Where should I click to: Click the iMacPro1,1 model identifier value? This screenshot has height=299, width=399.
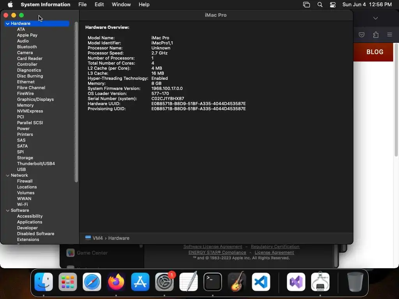click(162, 43)
